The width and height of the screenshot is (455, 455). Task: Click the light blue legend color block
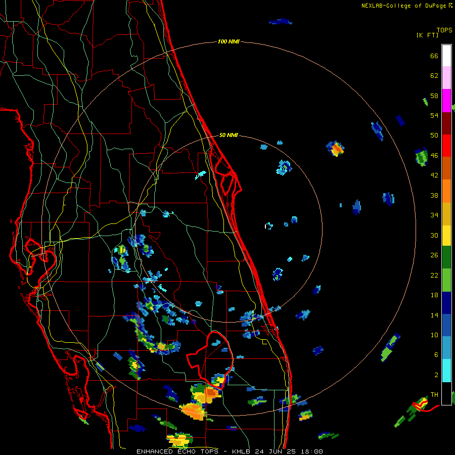point(446,348)
